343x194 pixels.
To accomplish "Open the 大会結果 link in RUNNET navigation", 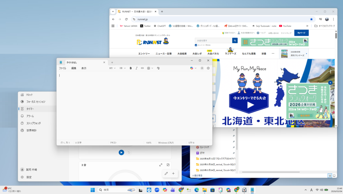I will [182, 54].
